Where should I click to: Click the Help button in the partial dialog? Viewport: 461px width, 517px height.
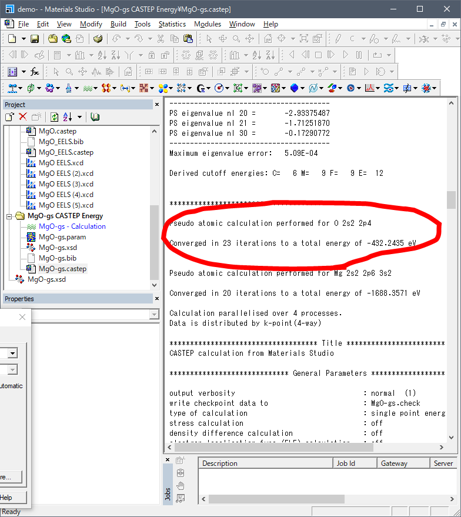(12, 498)
